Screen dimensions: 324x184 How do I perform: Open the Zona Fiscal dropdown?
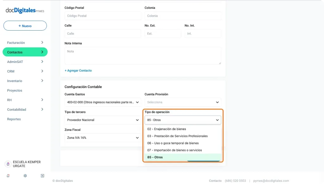(x=103, y=138)
